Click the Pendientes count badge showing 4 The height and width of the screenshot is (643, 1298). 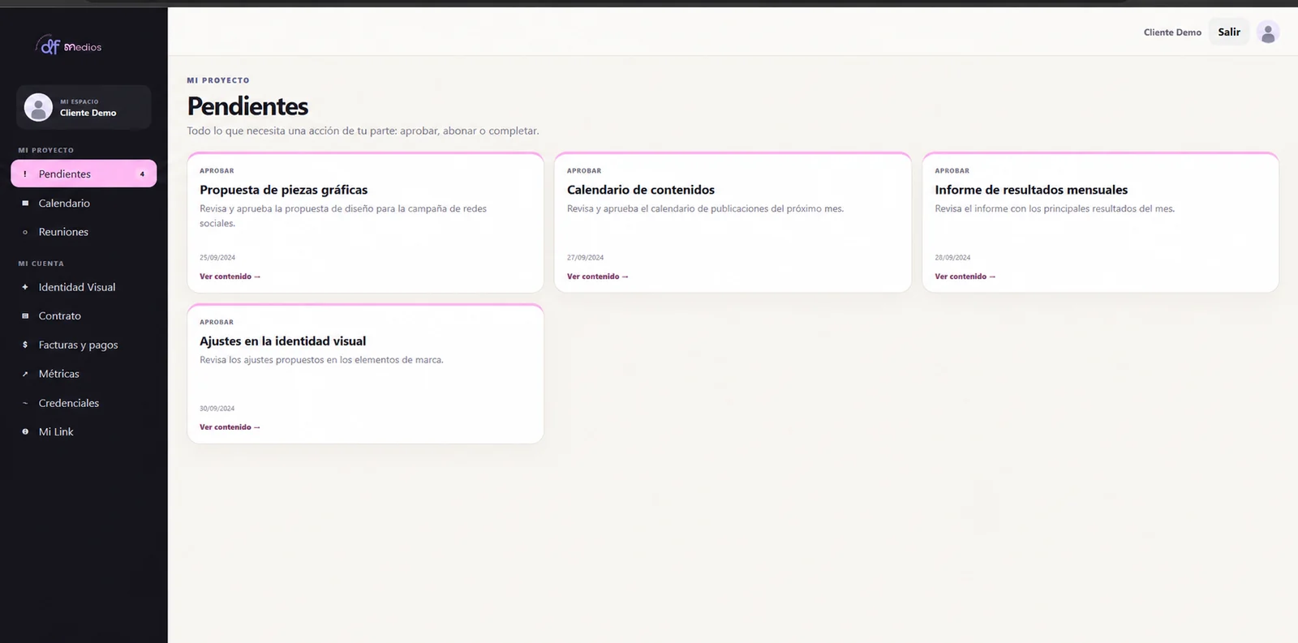click(142, 174)
